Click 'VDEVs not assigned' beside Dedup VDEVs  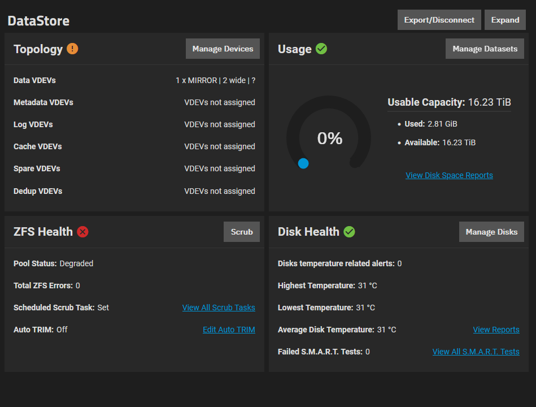click(220, 191)
